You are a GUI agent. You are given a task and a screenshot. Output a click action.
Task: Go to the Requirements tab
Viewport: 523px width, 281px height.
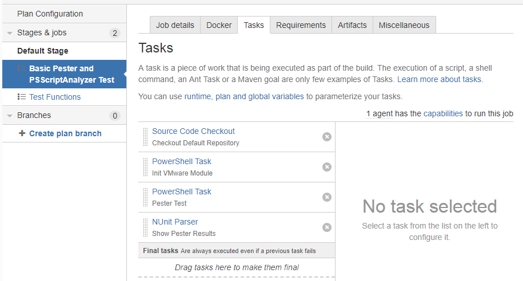pos(301,25)
